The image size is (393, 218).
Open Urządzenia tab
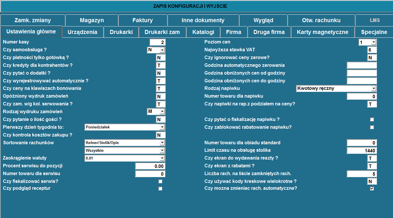pos(82,32)
